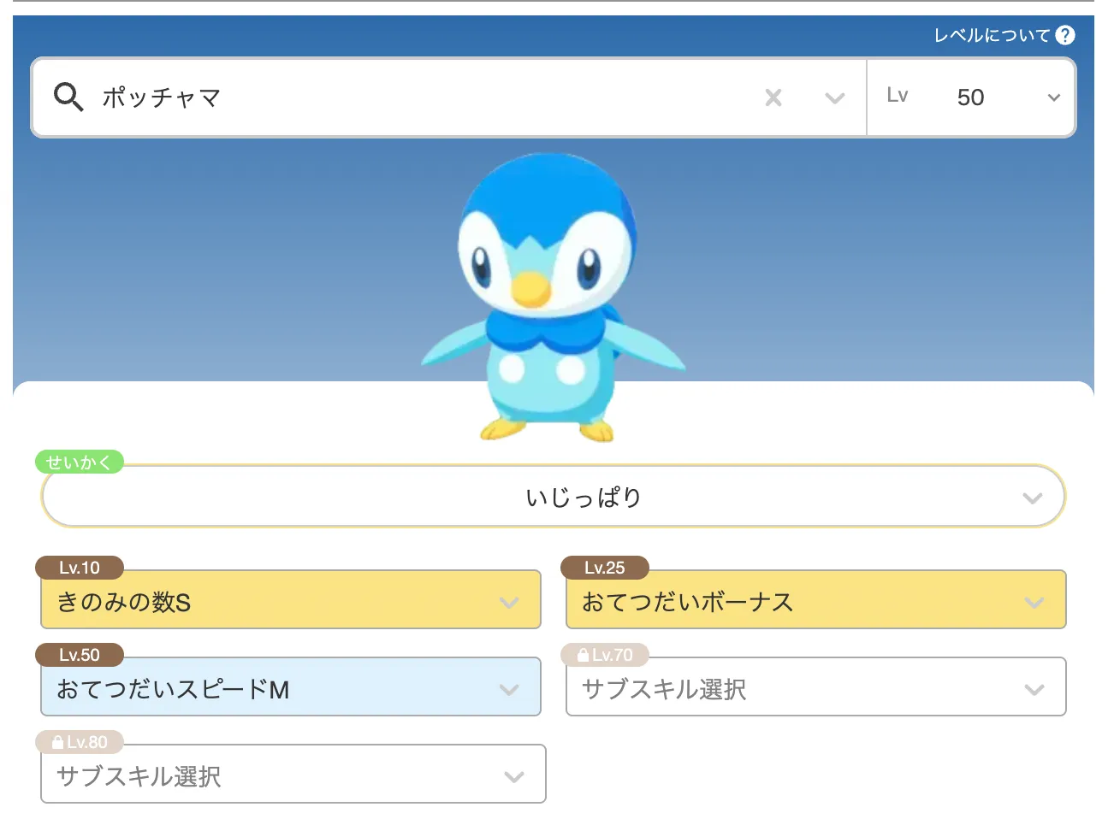1114x819 pixels.
Task: Open the きのみの数S subskill dropdown
Action: point(291,600)
